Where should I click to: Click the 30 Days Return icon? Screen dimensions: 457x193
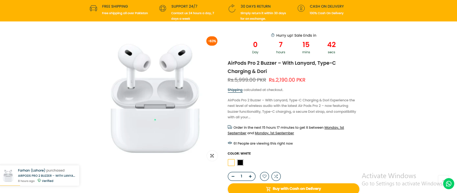[x=232, y=8]
